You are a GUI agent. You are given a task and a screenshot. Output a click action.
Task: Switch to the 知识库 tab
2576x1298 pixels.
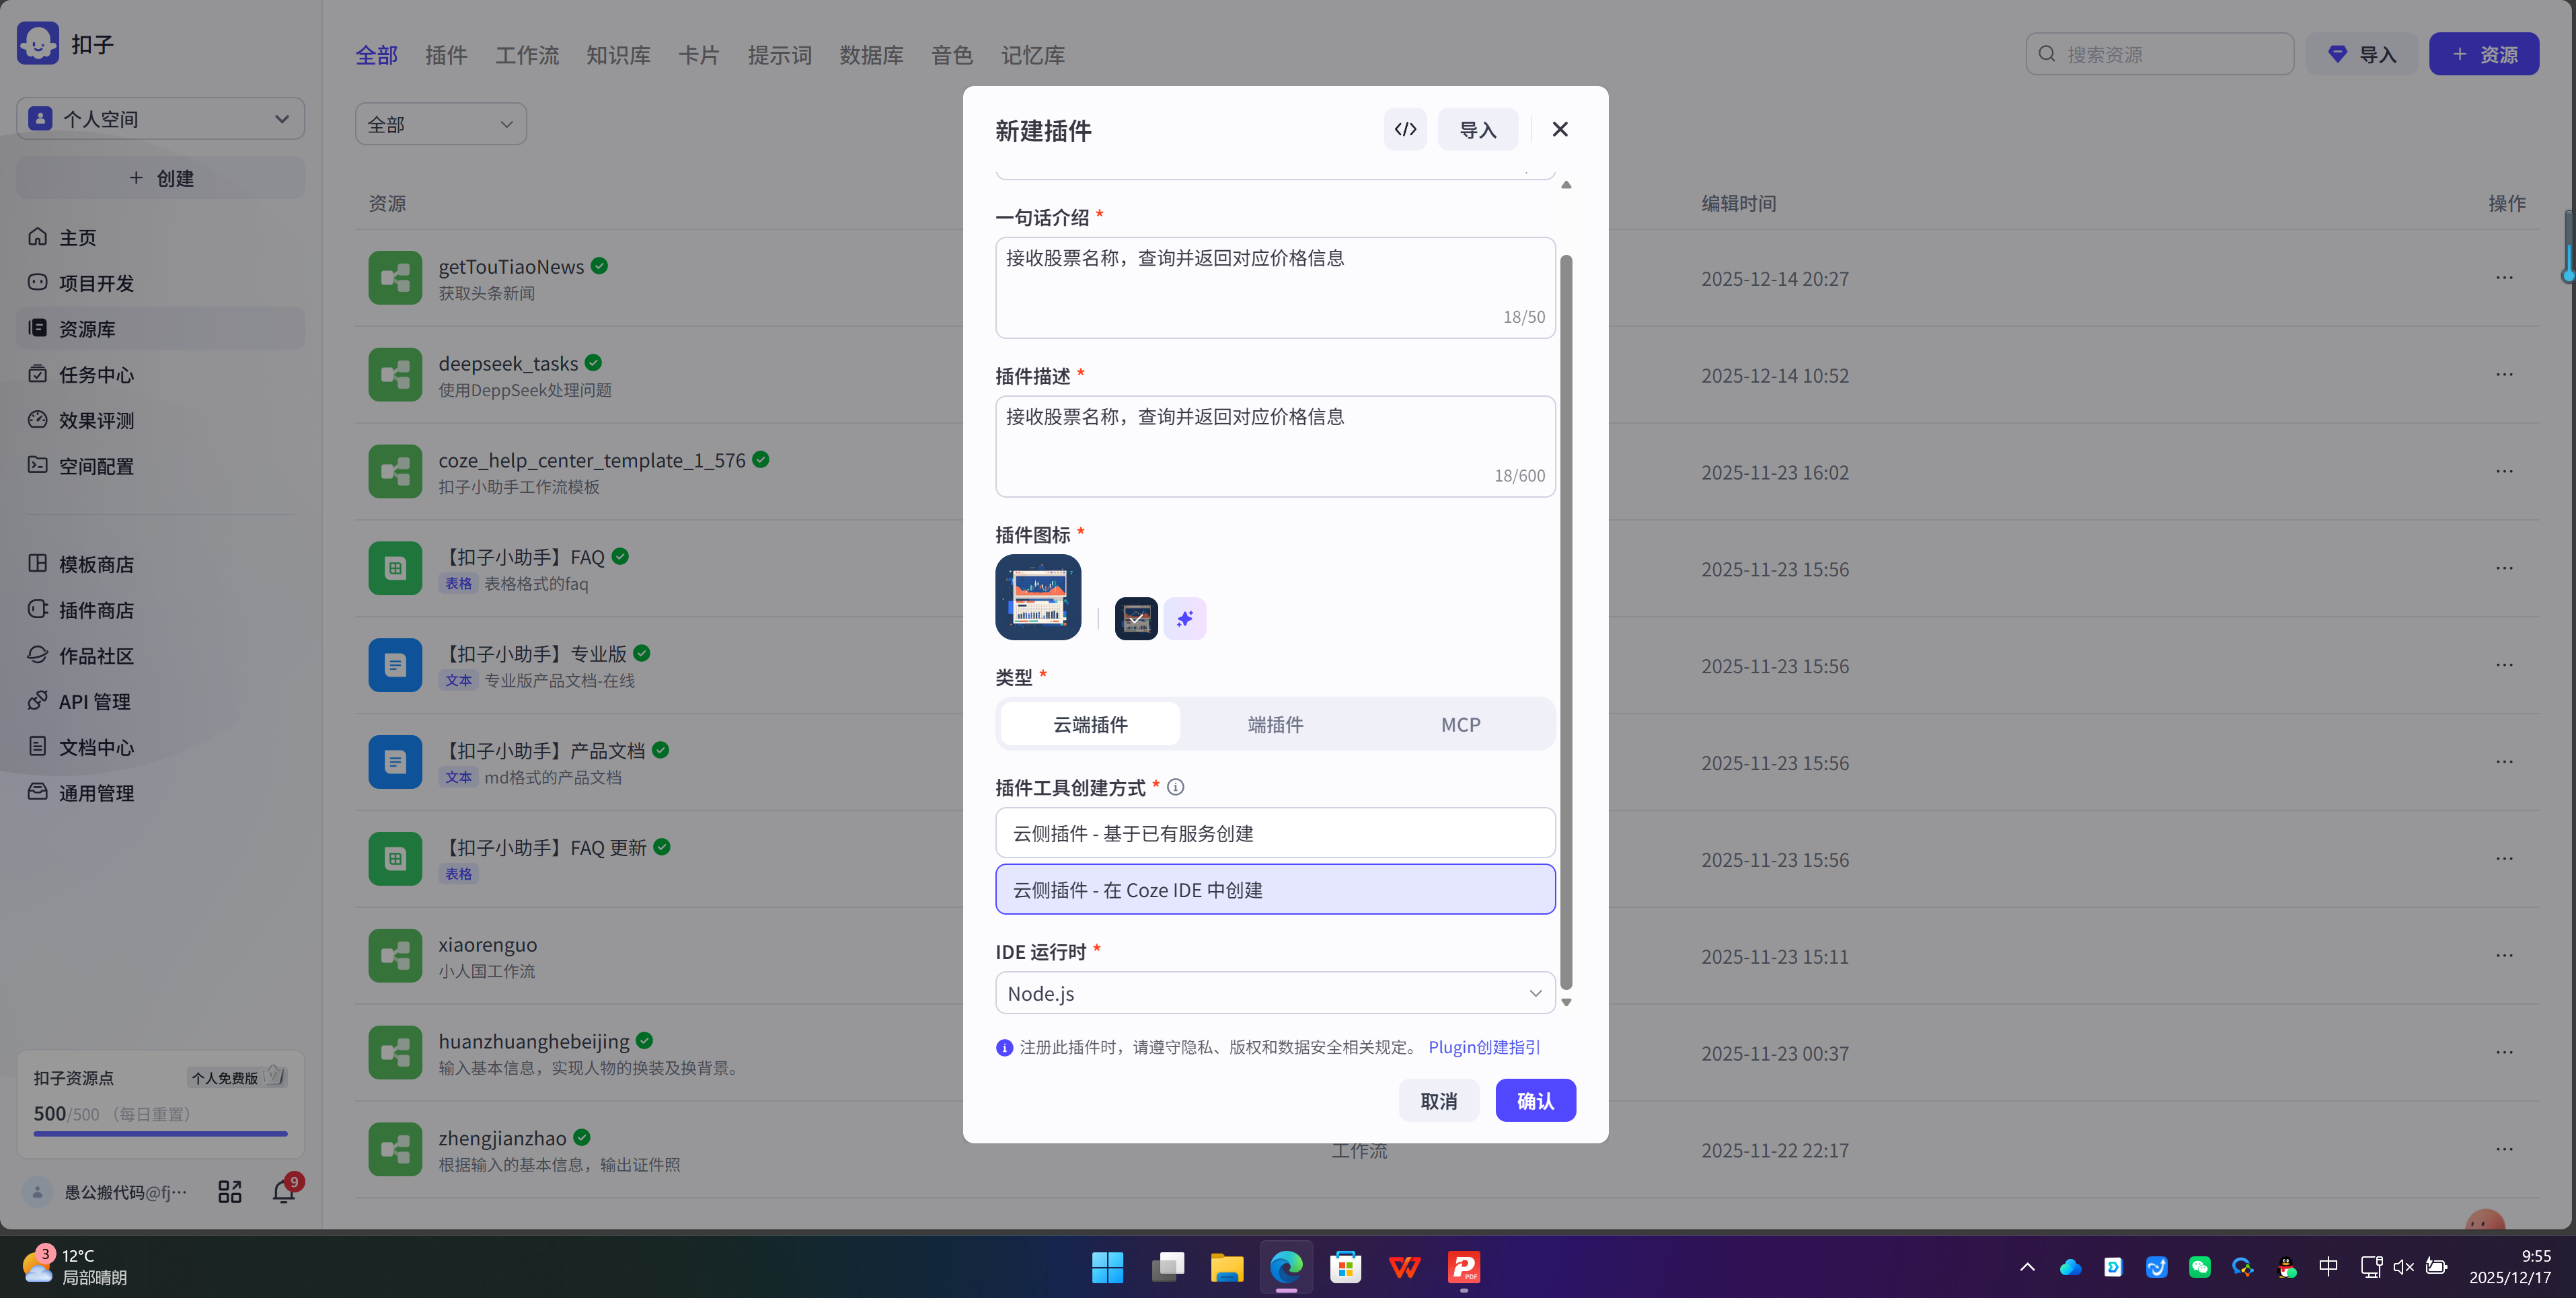(x=618, y=55)
